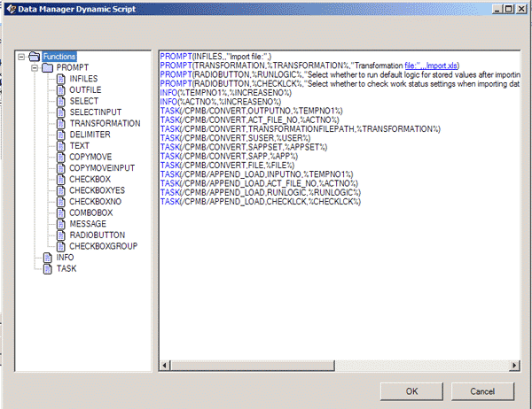Click the CHECKBOXYES document icon

(61, 190)
